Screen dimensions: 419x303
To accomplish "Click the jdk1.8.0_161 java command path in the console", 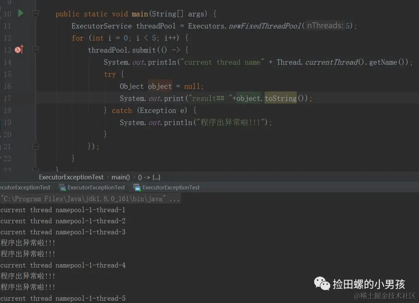I will point(83,199).
